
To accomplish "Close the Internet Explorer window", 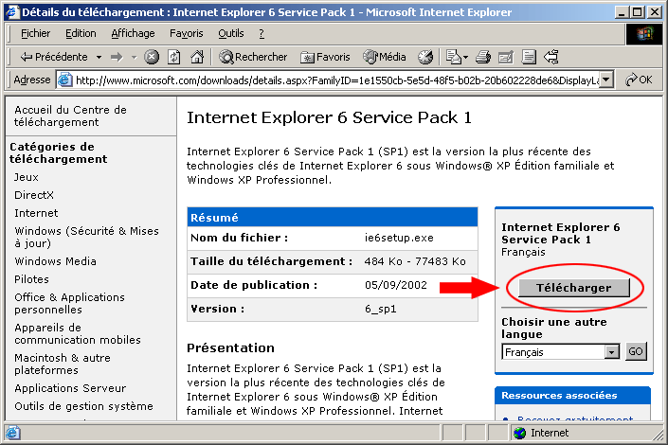I will [x=655, y=12].
